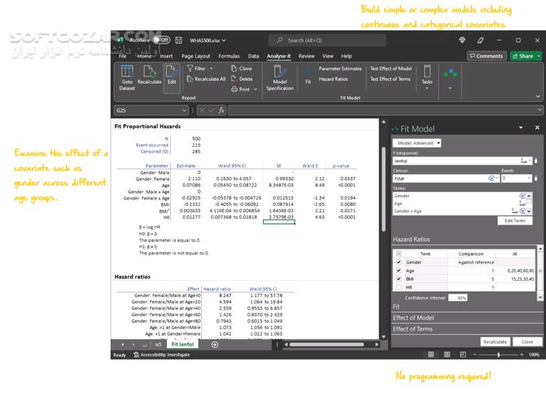Open the Review tab
The width and height of the screenshot is (546, 394).
pyautogui.click(x=307, y=55)
